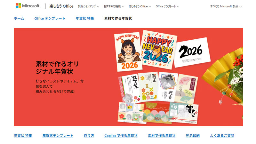This screenshot has height=144, width=256.
Task: Select the colorful Happy New Year horse card
Action: (x=158, y=50)
